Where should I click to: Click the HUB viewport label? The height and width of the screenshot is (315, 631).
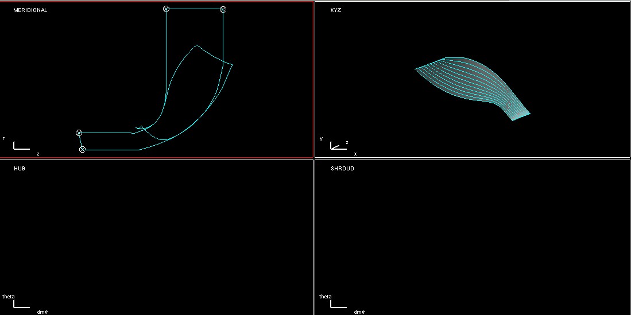(x=20, y=169)
